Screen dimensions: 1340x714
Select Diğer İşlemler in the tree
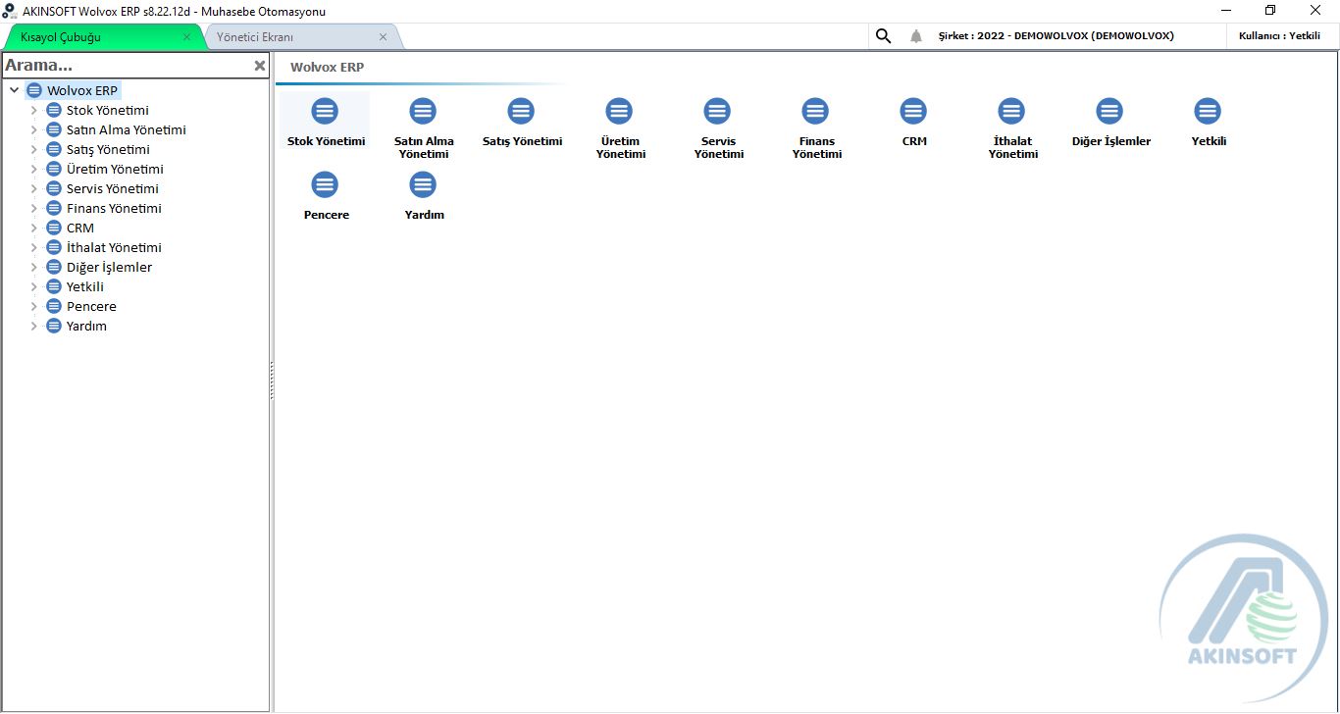(109, 267)
